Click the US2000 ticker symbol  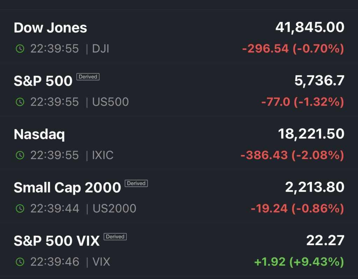click(114, 208)
